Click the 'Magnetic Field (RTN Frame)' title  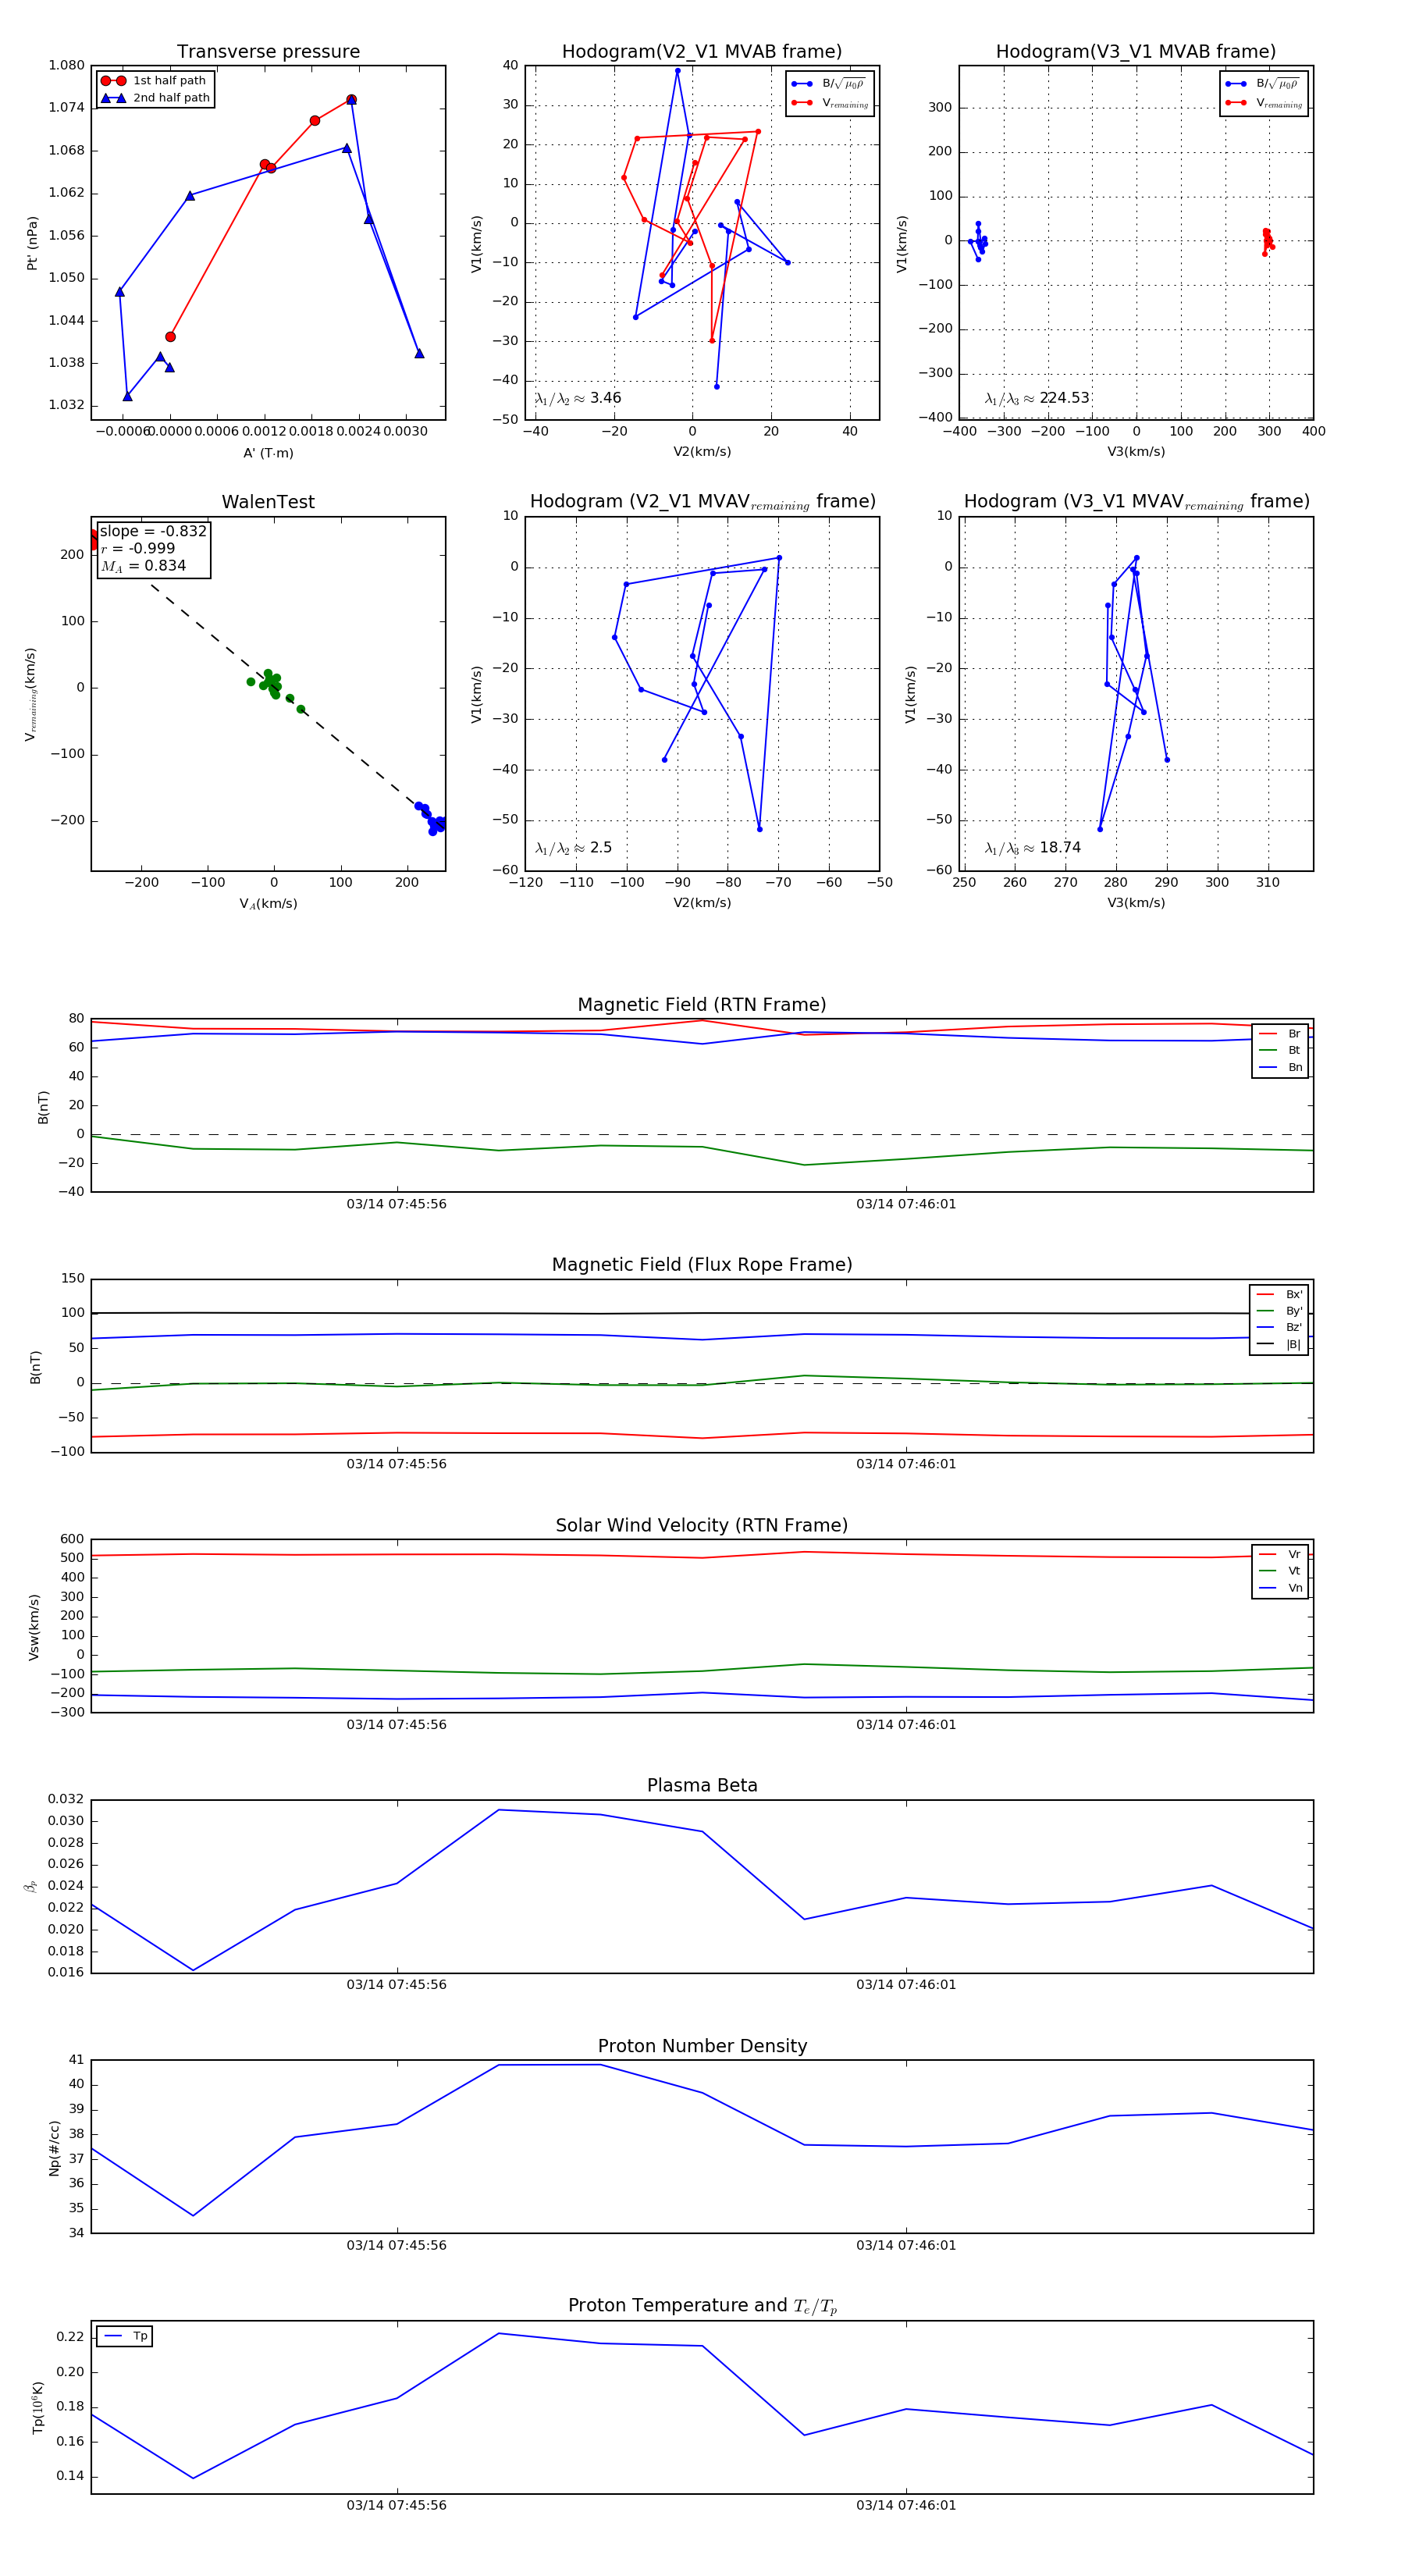[702, 1005]
